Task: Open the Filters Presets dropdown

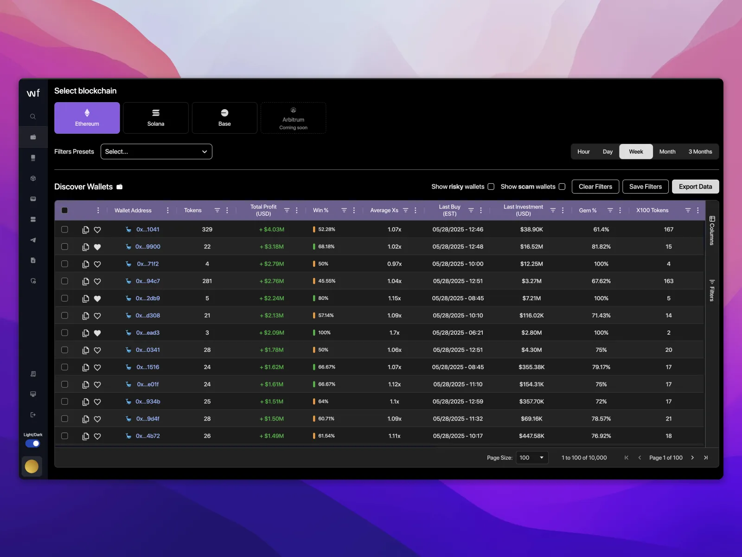Action: [156, 152]
